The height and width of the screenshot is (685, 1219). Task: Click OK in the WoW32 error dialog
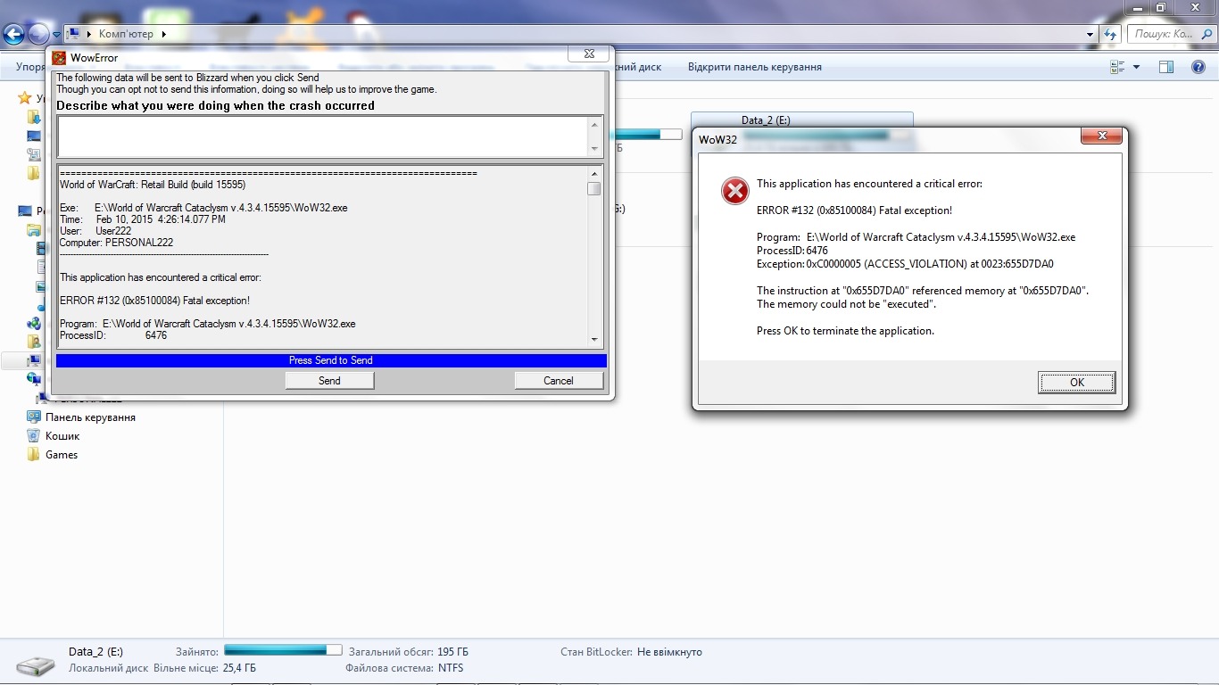(x=1076, y=382)
